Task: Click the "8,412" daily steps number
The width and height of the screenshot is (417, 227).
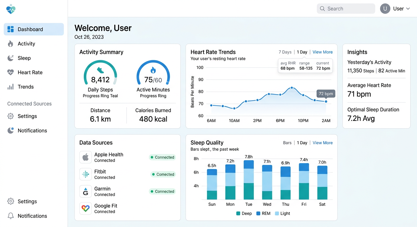Action: 100,80
